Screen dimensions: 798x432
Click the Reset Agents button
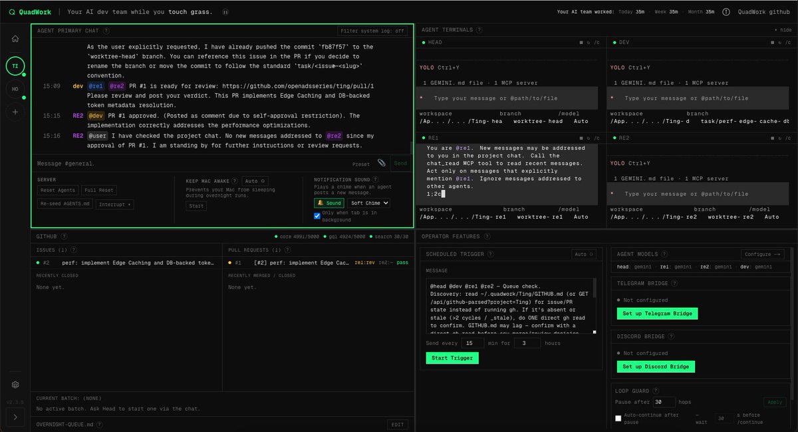click(x=59, y=190)
